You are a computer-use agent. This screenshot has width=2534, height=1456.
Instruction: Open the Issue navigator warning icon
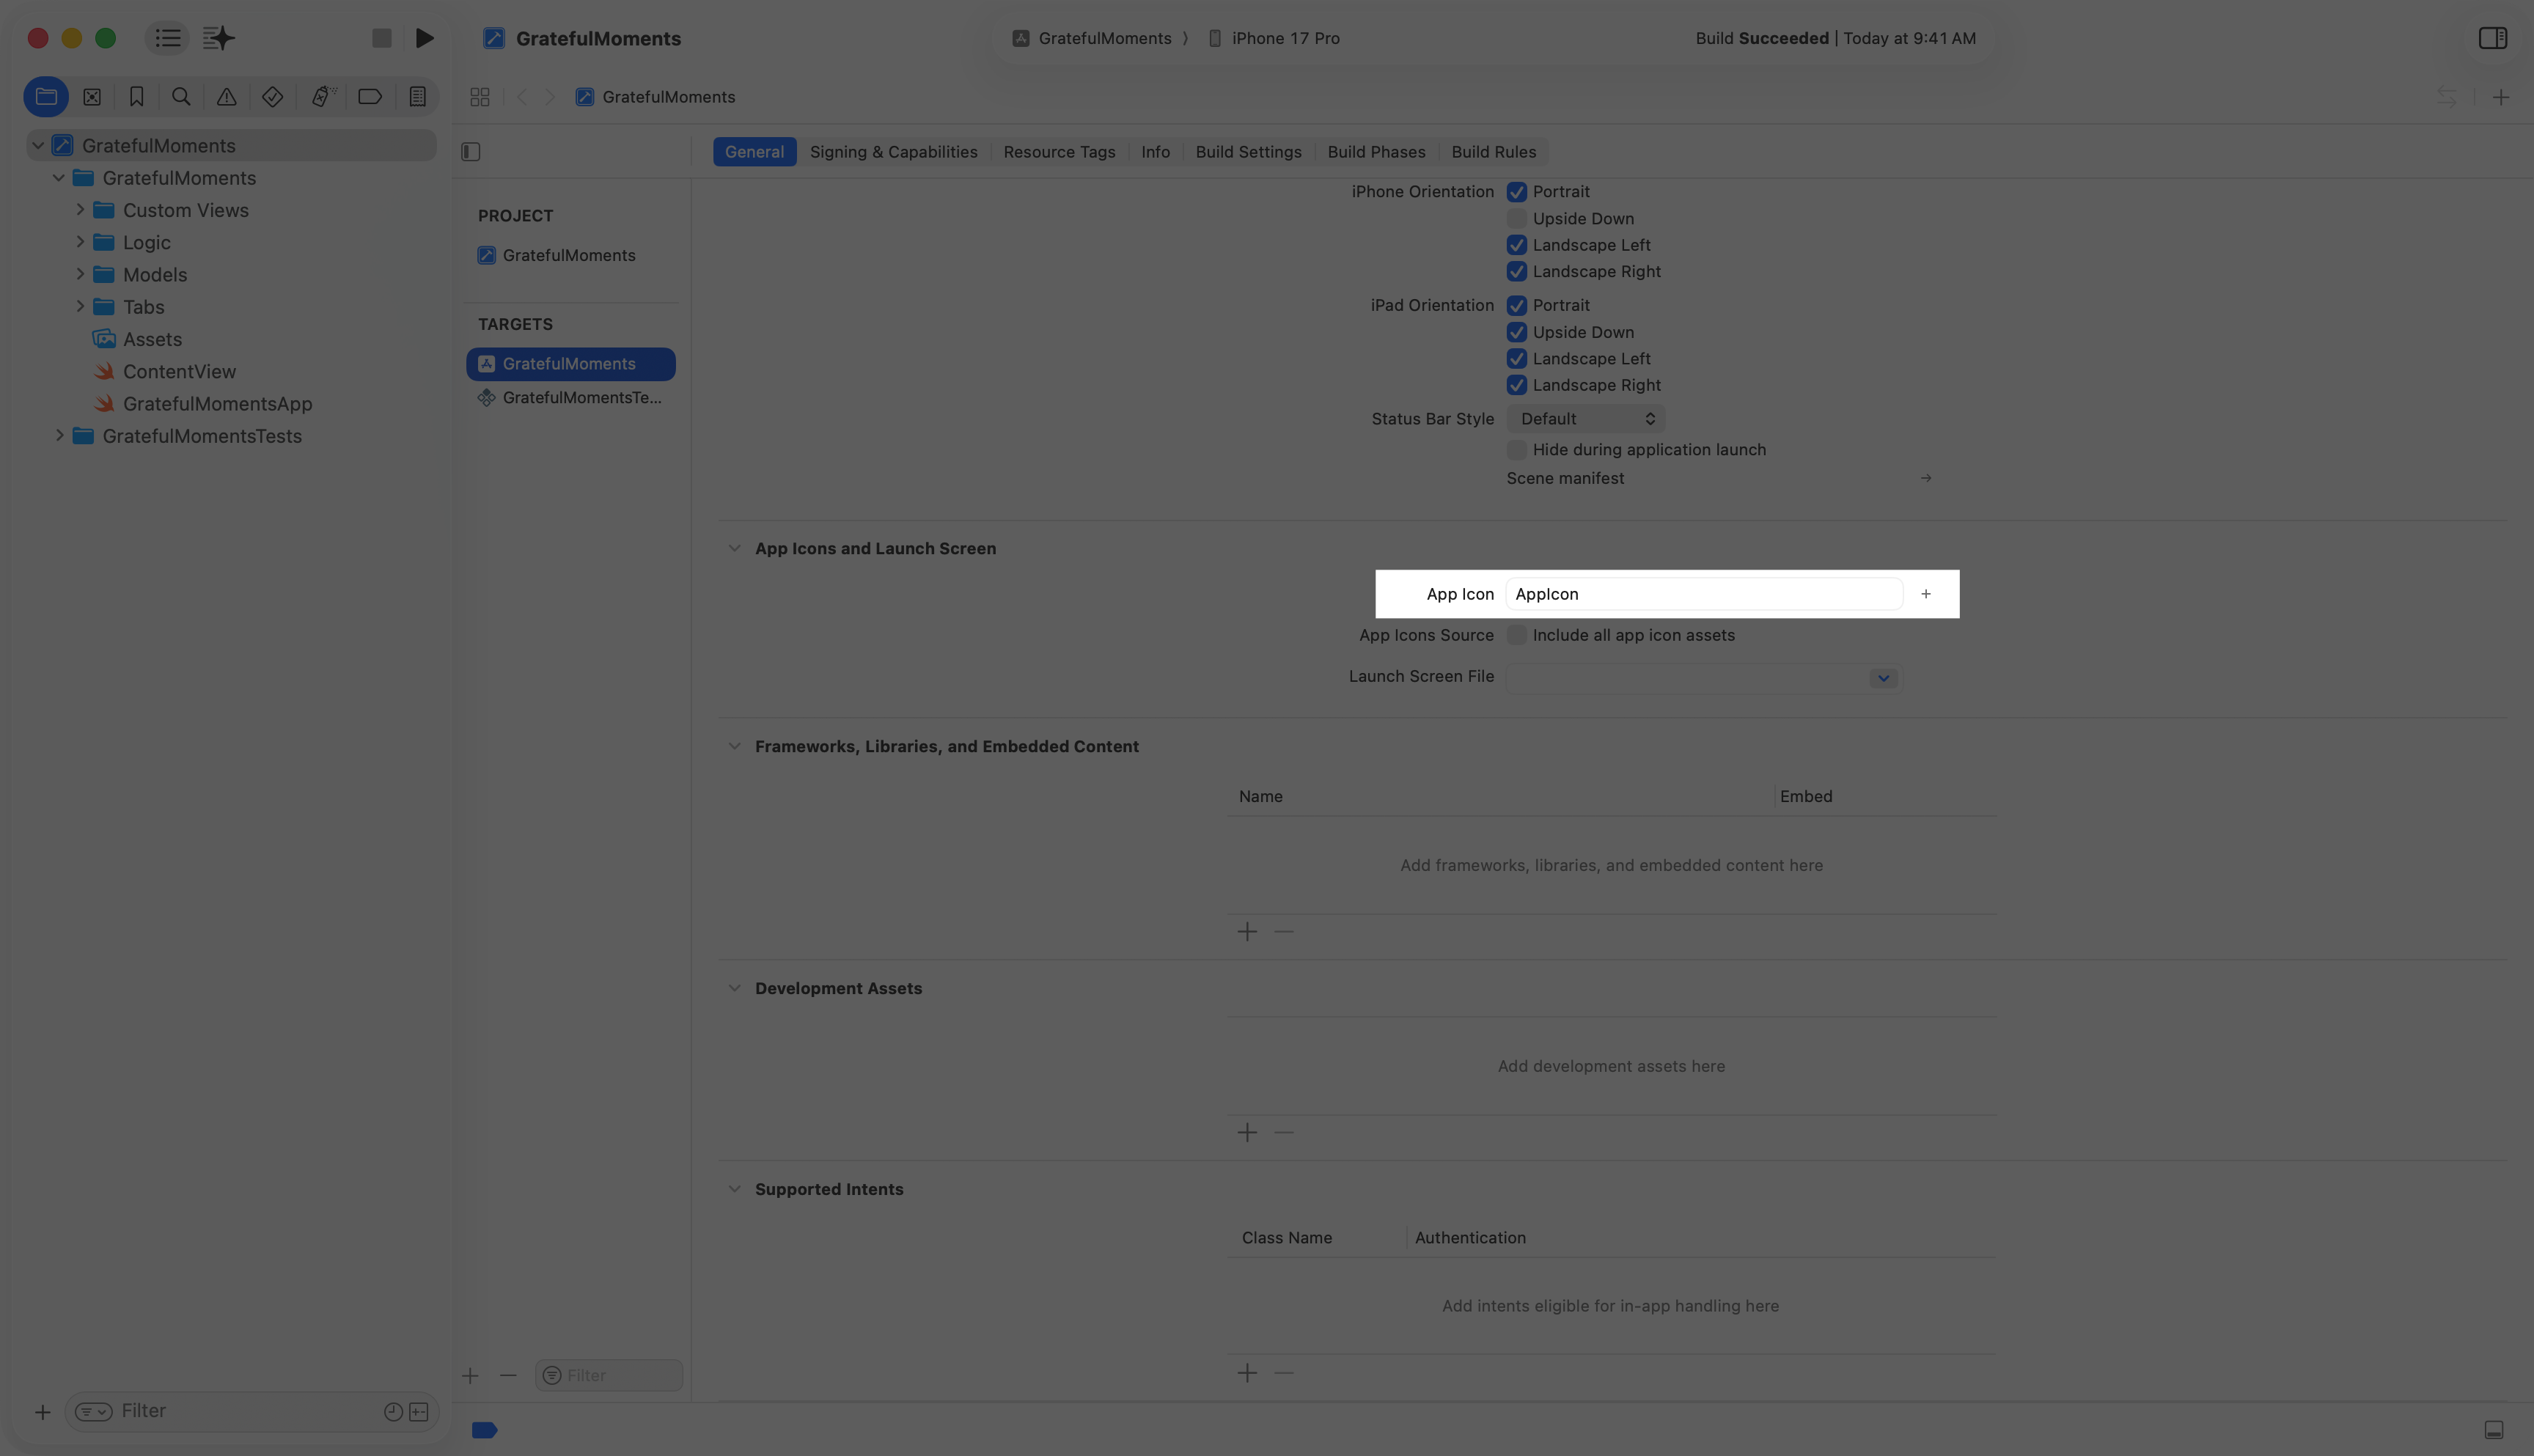click(x=227, y=97)
